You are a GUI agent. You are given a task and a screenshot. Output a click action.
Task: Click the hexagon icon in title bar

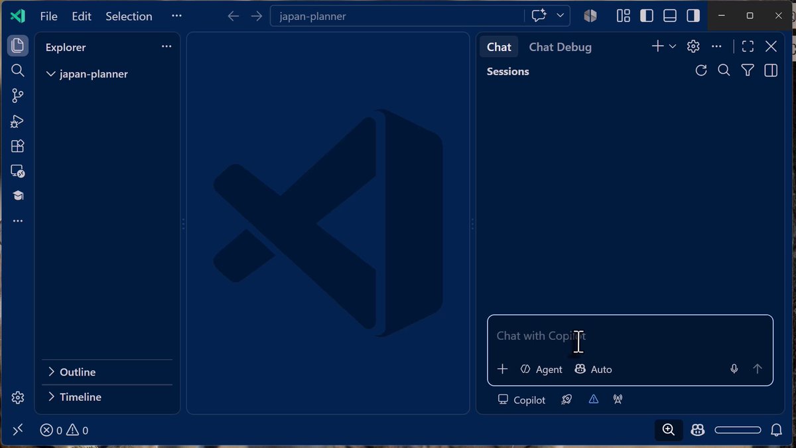pyautogui.click(x=590, y=16)
